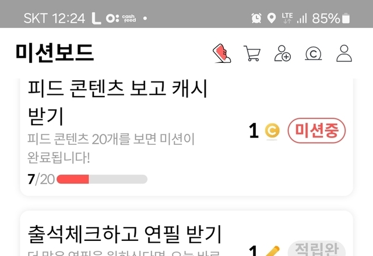Tap the greyed 적립완 button
The width and height of the screenshot is (373, 256).
click(316, 248)
